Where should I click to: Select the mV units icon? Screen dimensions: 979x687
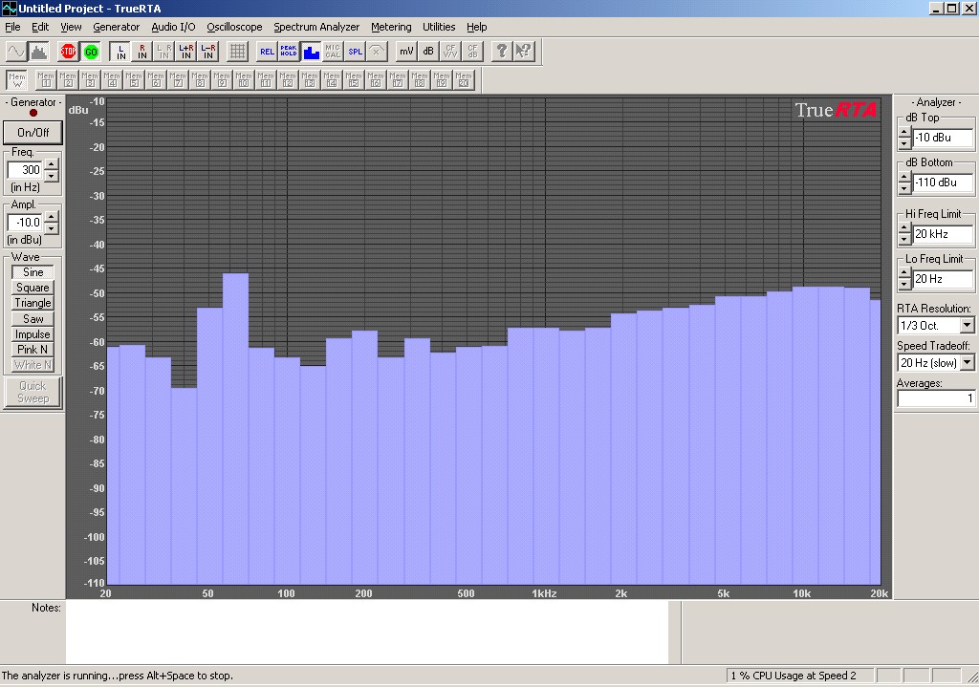pyautogui.click(x=406, y=52)
